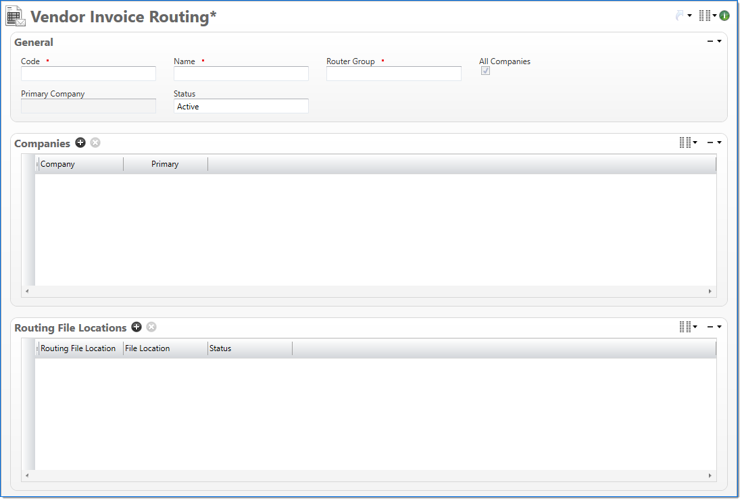Click the Company column header
Image resolution: width=742 pixels, height=501 pixels.
80,164
